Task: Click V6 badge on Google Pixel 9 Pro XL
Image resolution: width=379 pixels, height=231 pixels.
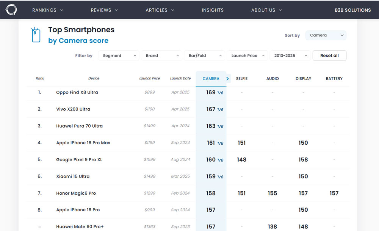Action: tap(220, 160)
